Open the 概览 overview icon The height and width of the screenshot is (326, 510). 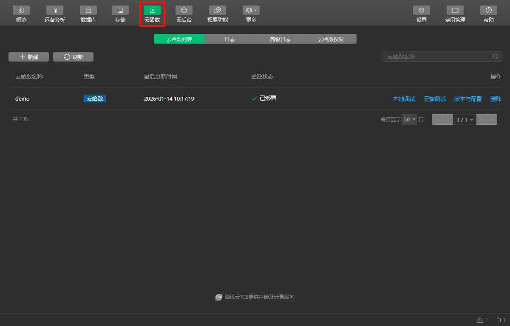click(21, 10)
